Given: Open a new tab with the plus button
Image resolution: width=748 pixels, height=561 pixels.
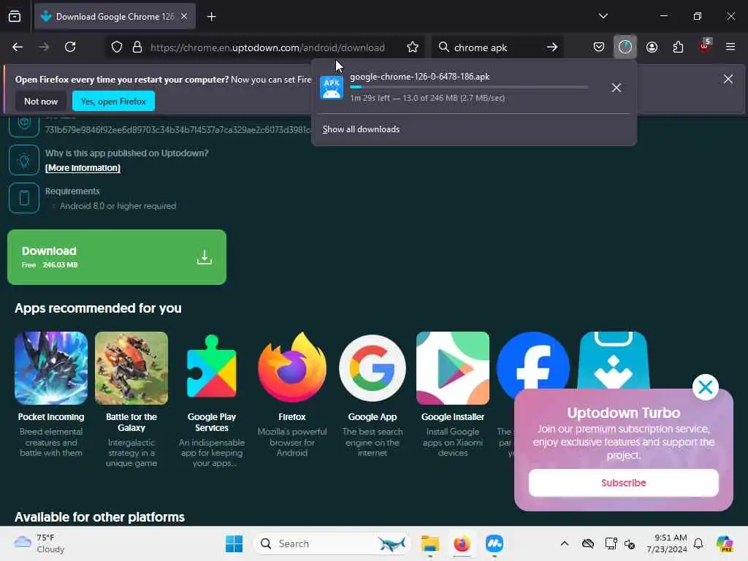Looking at the screenshot, I should click(211, 17).
